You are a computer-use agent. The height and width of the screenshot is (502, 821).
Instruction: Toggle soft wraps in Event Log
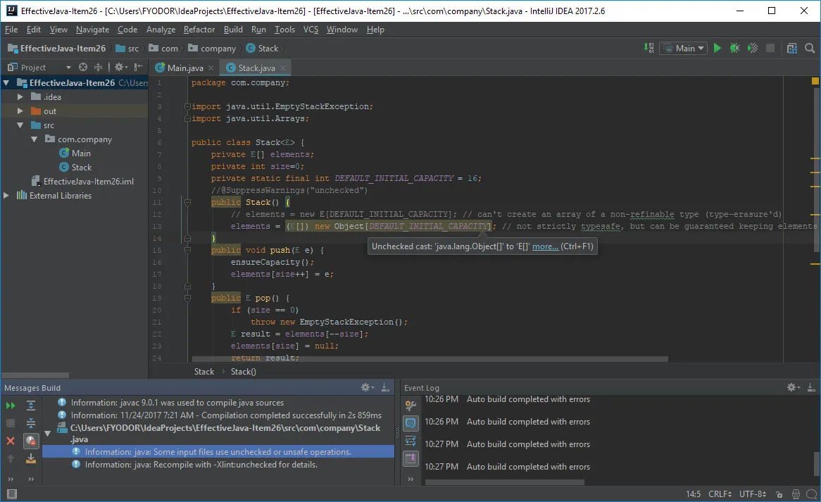click(410, 441)
